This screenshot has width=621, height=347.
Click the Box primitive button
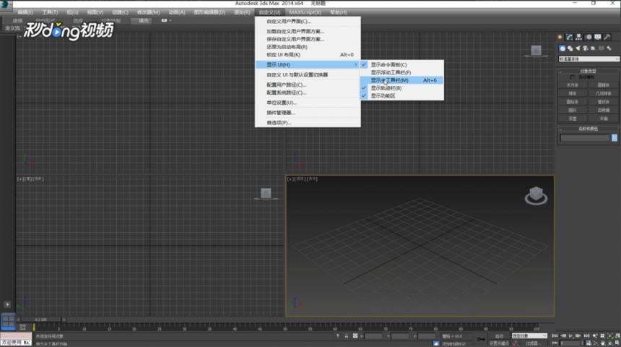(573, 85)
